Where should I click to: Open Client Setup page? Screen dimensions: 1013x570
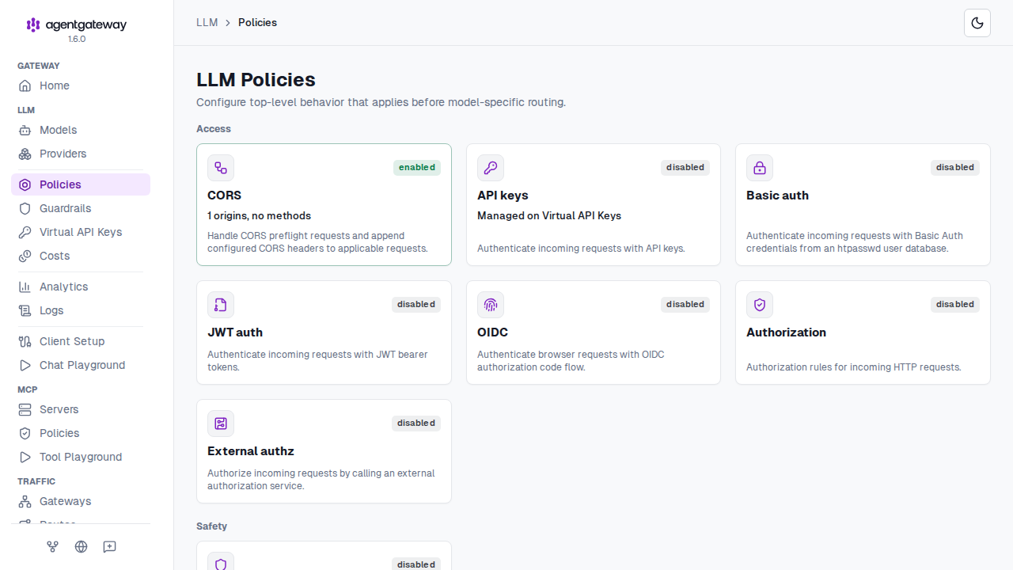(x=81, y=341)
